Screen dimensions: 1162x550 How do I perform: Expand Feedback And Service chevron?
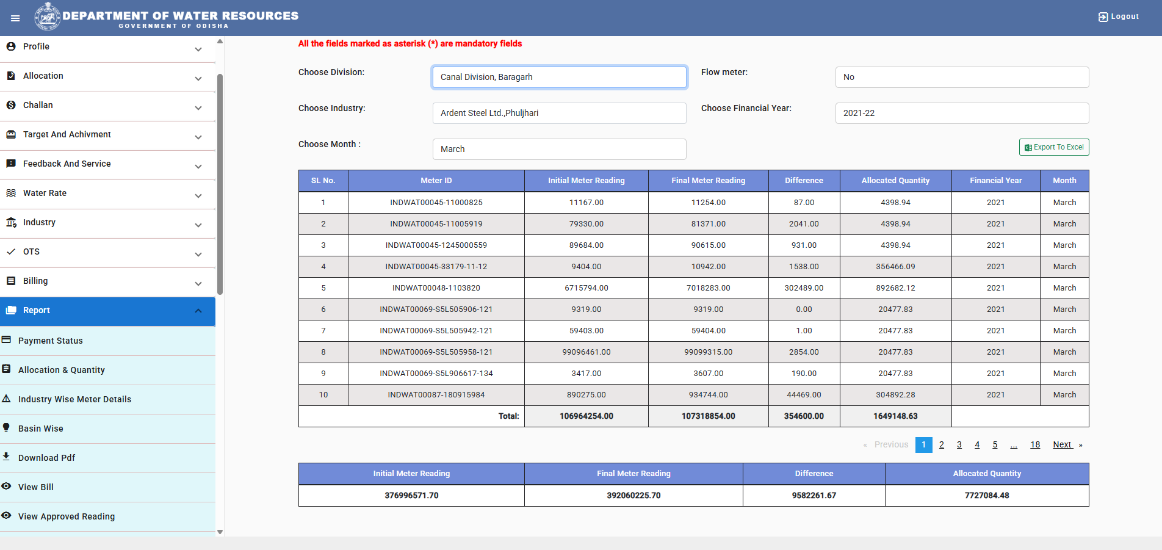tap(198, 167)
